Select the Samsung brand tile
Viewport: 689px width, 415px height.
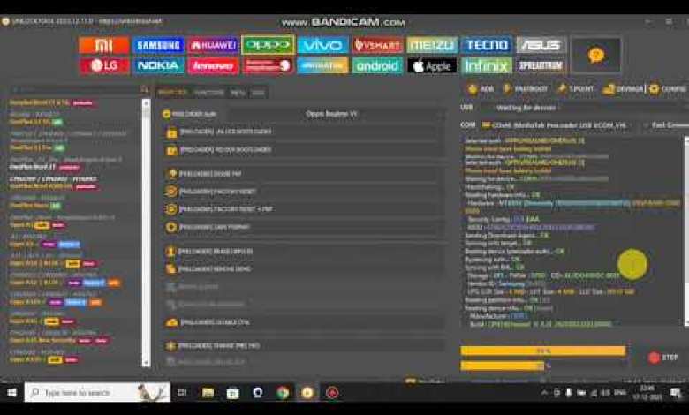[158, 45]
